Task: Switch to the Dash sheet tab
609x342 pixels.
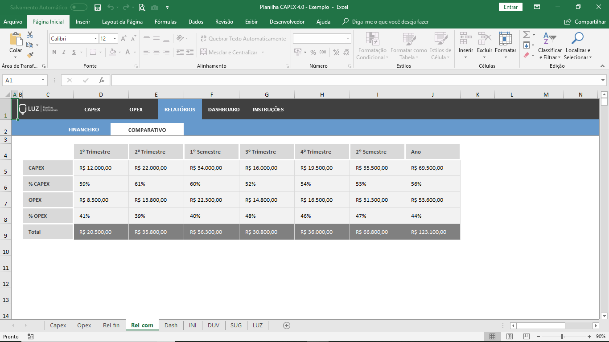Action: (171, 326)
